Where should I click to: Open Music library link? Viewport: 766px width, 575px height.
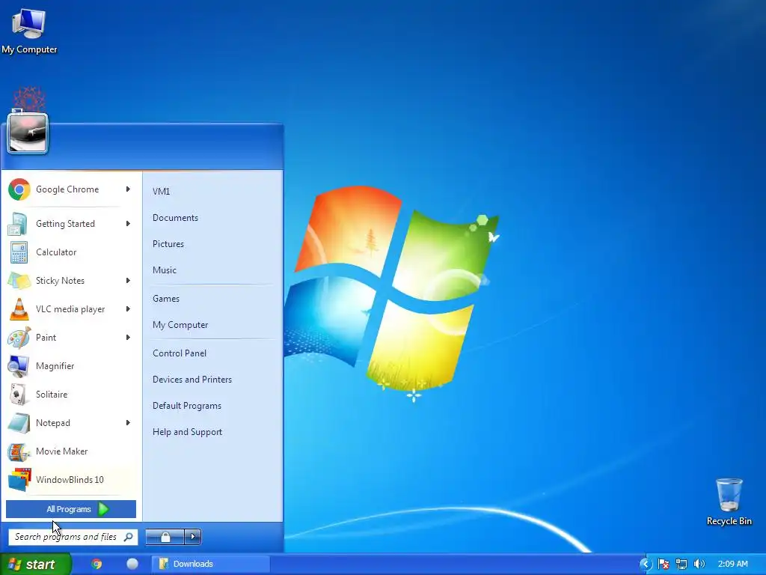pos(164,270)
